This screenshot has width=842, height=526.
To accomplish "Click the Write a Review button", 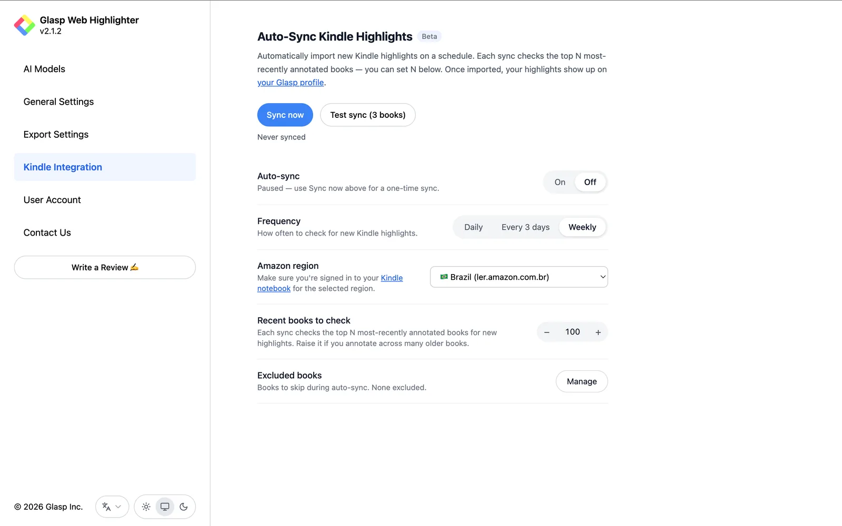I will pos(105,267).
